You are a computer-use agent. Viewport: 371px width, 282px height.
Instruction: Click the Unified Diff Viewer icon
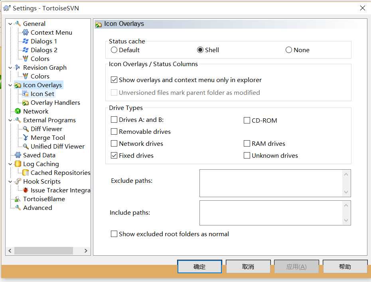point(26,147)
